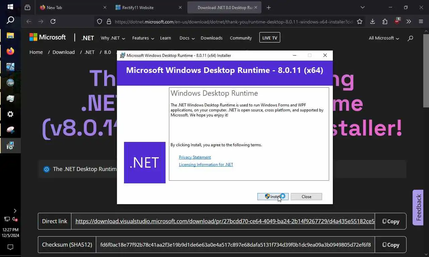Reload the current page
The width and height of the screenshot is (429, 257).
pyautogui.click(x=53, y=21)
